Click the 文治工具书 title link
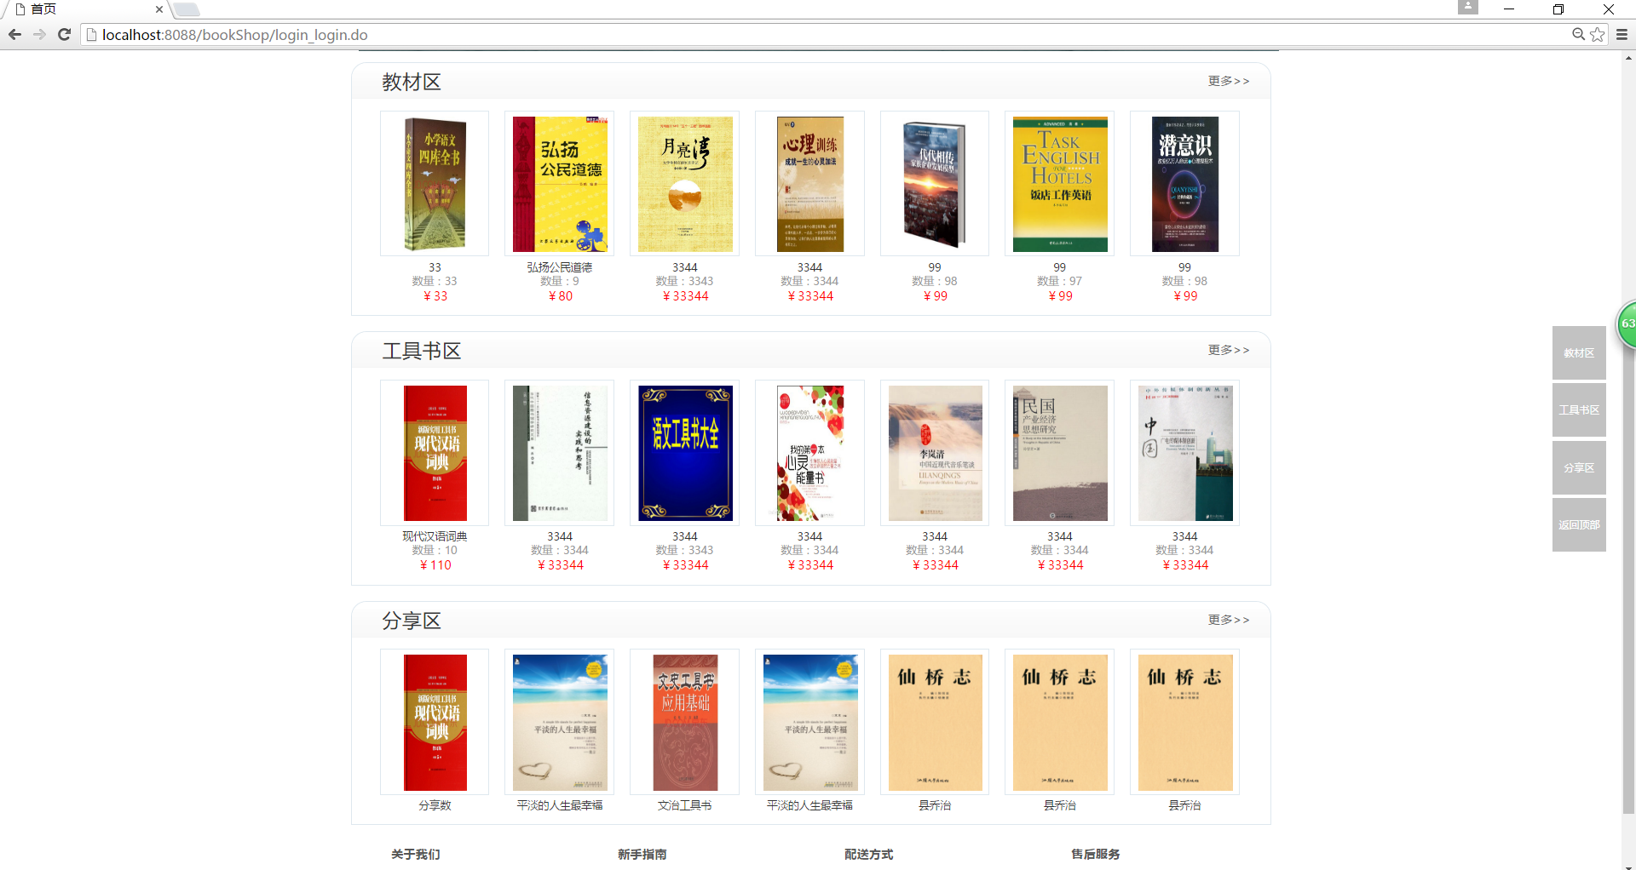Image resolution: width=1636 pixels, height=870 pixels. pos(685,805)
